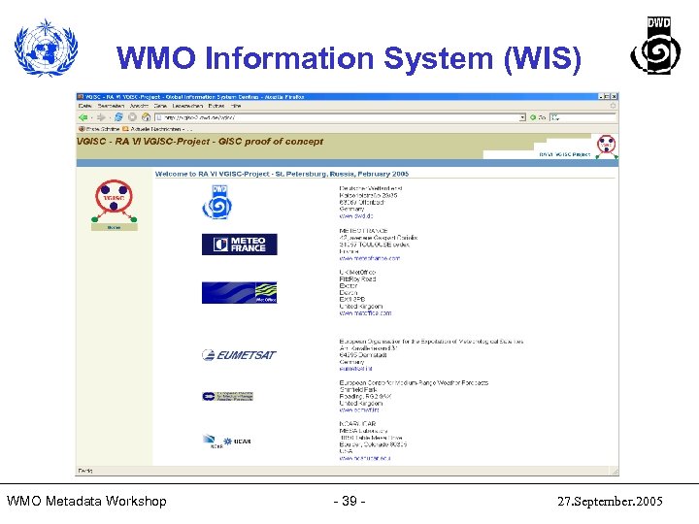Click the ECMWF logo image
This screenshot has height=524, width=699.
[228, 396]
